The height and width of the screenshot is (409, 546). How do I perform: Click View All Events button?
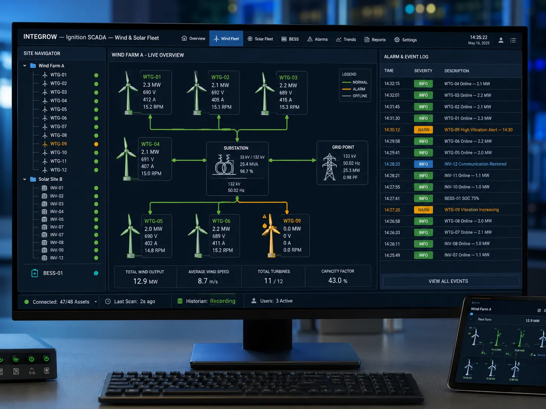451,281
